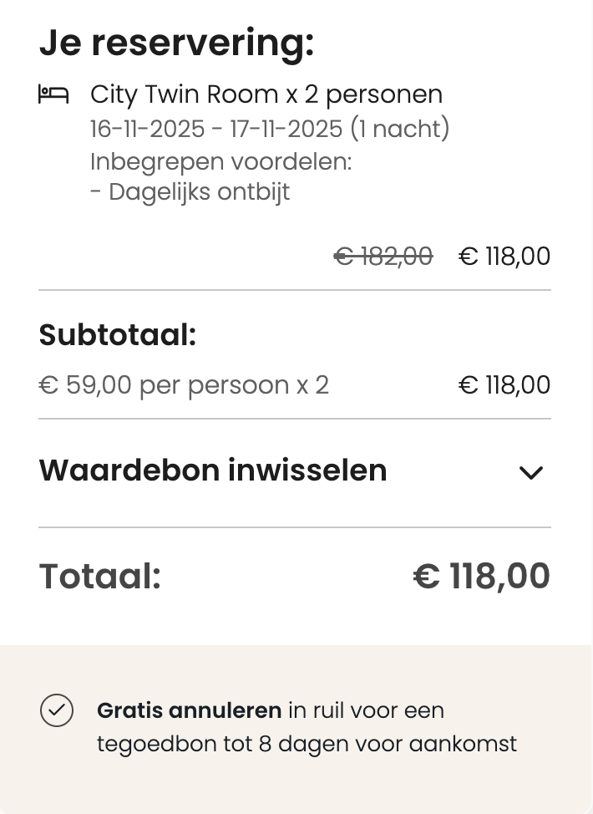Select the € 59,00 per persoon x 2 line

click(x=184, y=385)
